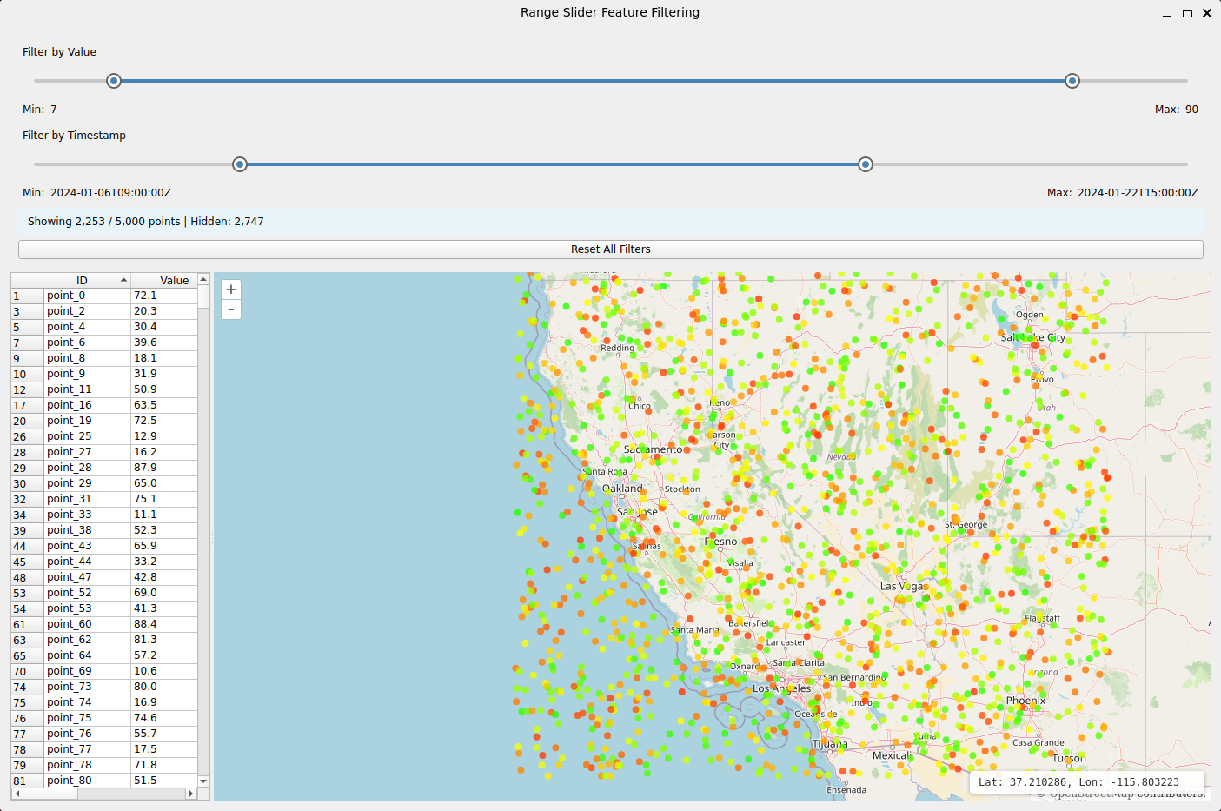Zoom out on the map
The image size is (1221, 811).
coord(231,309)
